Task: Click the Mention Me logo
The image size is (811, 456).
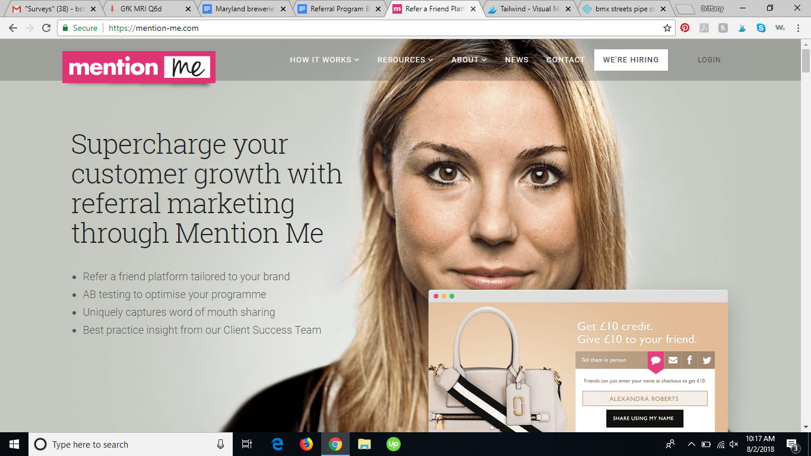Action: pyautogui.click(x=139, y=67)
